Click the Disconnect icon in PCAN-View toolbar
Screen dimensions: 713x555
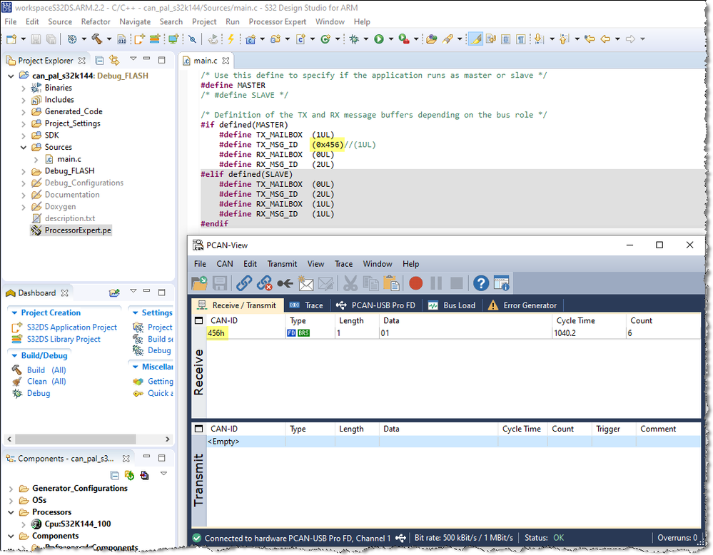[x=265, y=283]
